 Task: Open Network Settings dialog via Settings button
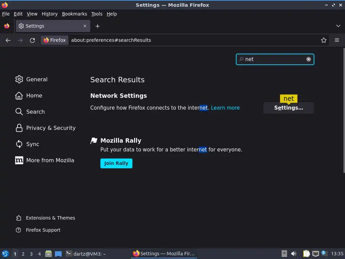pyautogui.click(x=289, y=108)
